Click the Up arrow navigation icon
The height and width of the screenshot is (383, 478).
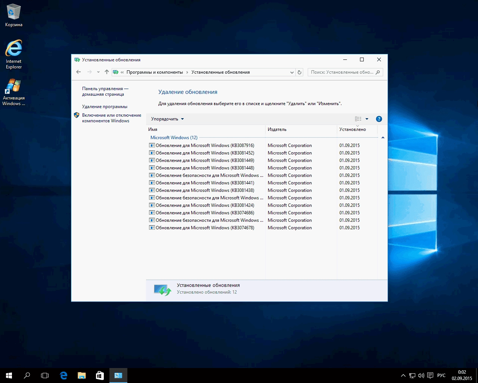click(x=106, y=72)
